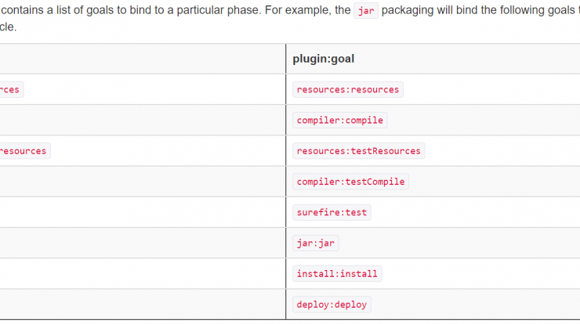Click the plugin:goal column header
The image size is (580, 324).
(x=323, y=59)
